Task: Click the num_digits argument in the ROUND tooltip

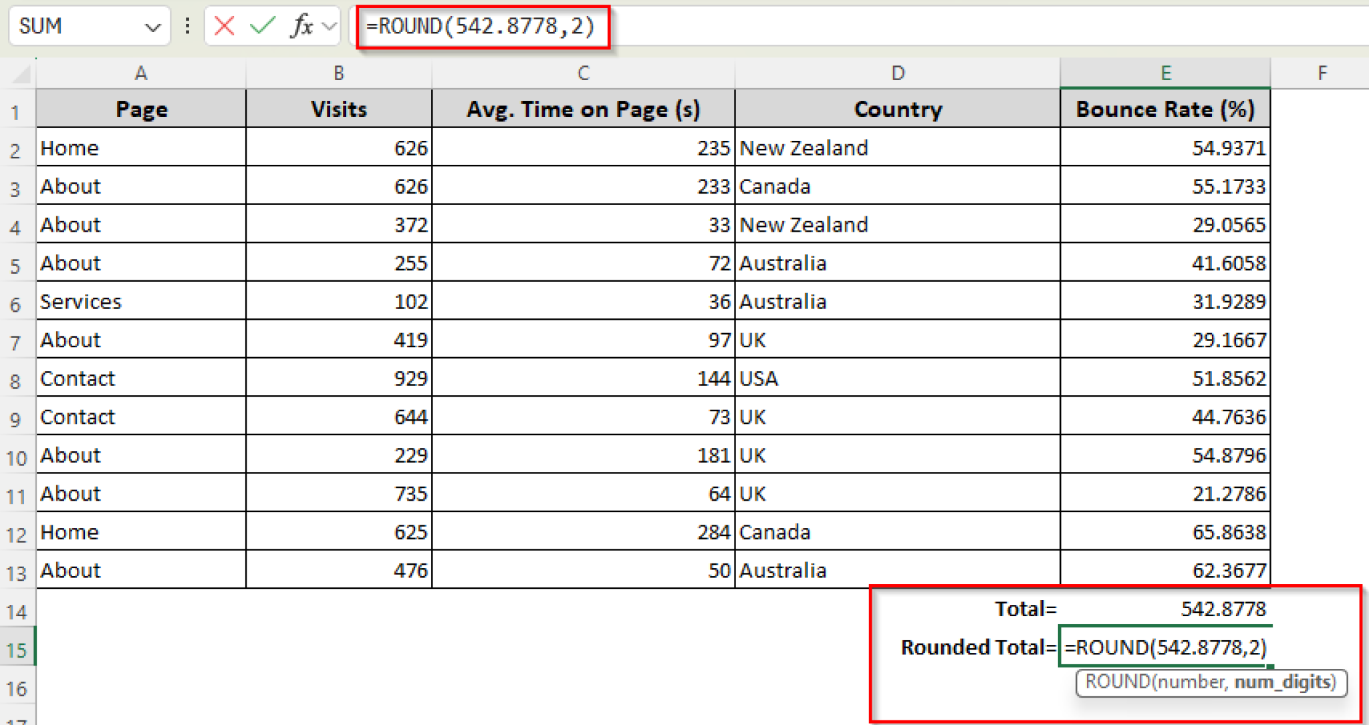Action: 1282,682
